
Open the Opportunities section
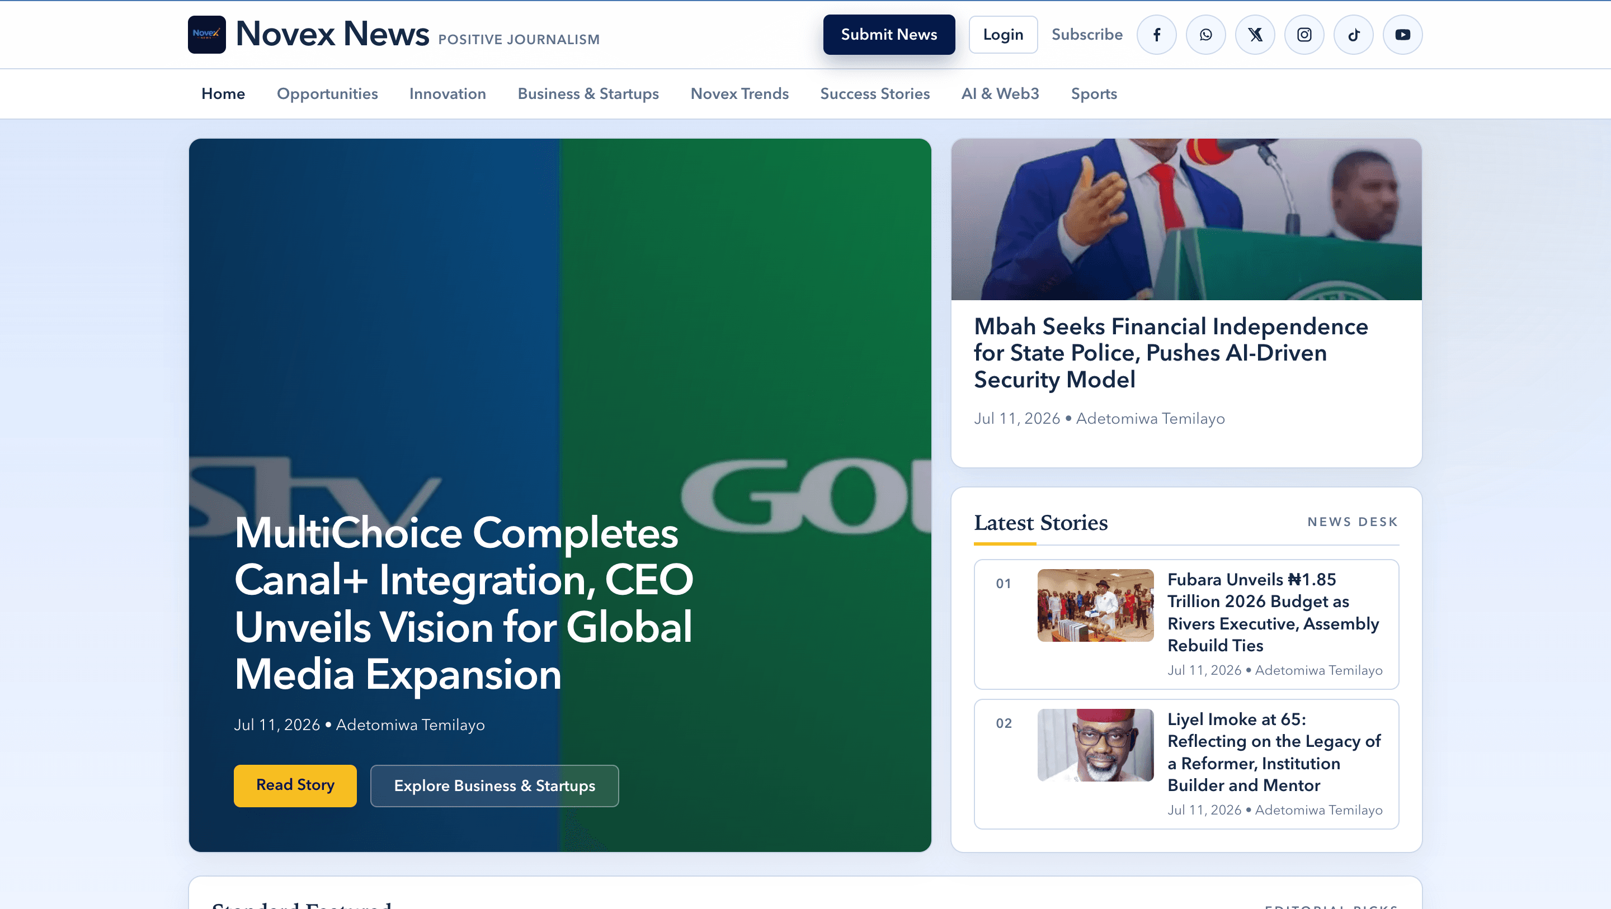(x=327, y=94)
